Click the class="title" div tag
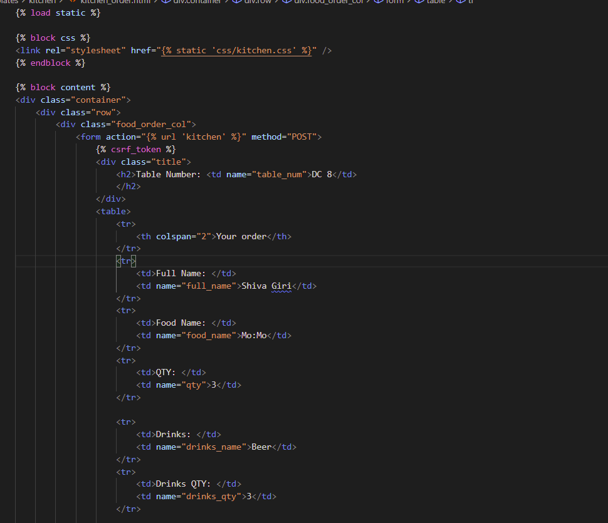 [143, 162]
